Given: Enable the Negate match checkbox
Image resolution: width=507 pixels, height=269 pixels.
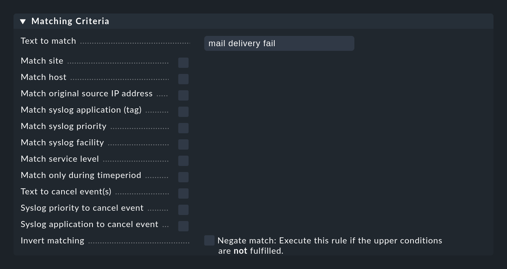Looking at the screenshot, I should click(x=209, y=240).
